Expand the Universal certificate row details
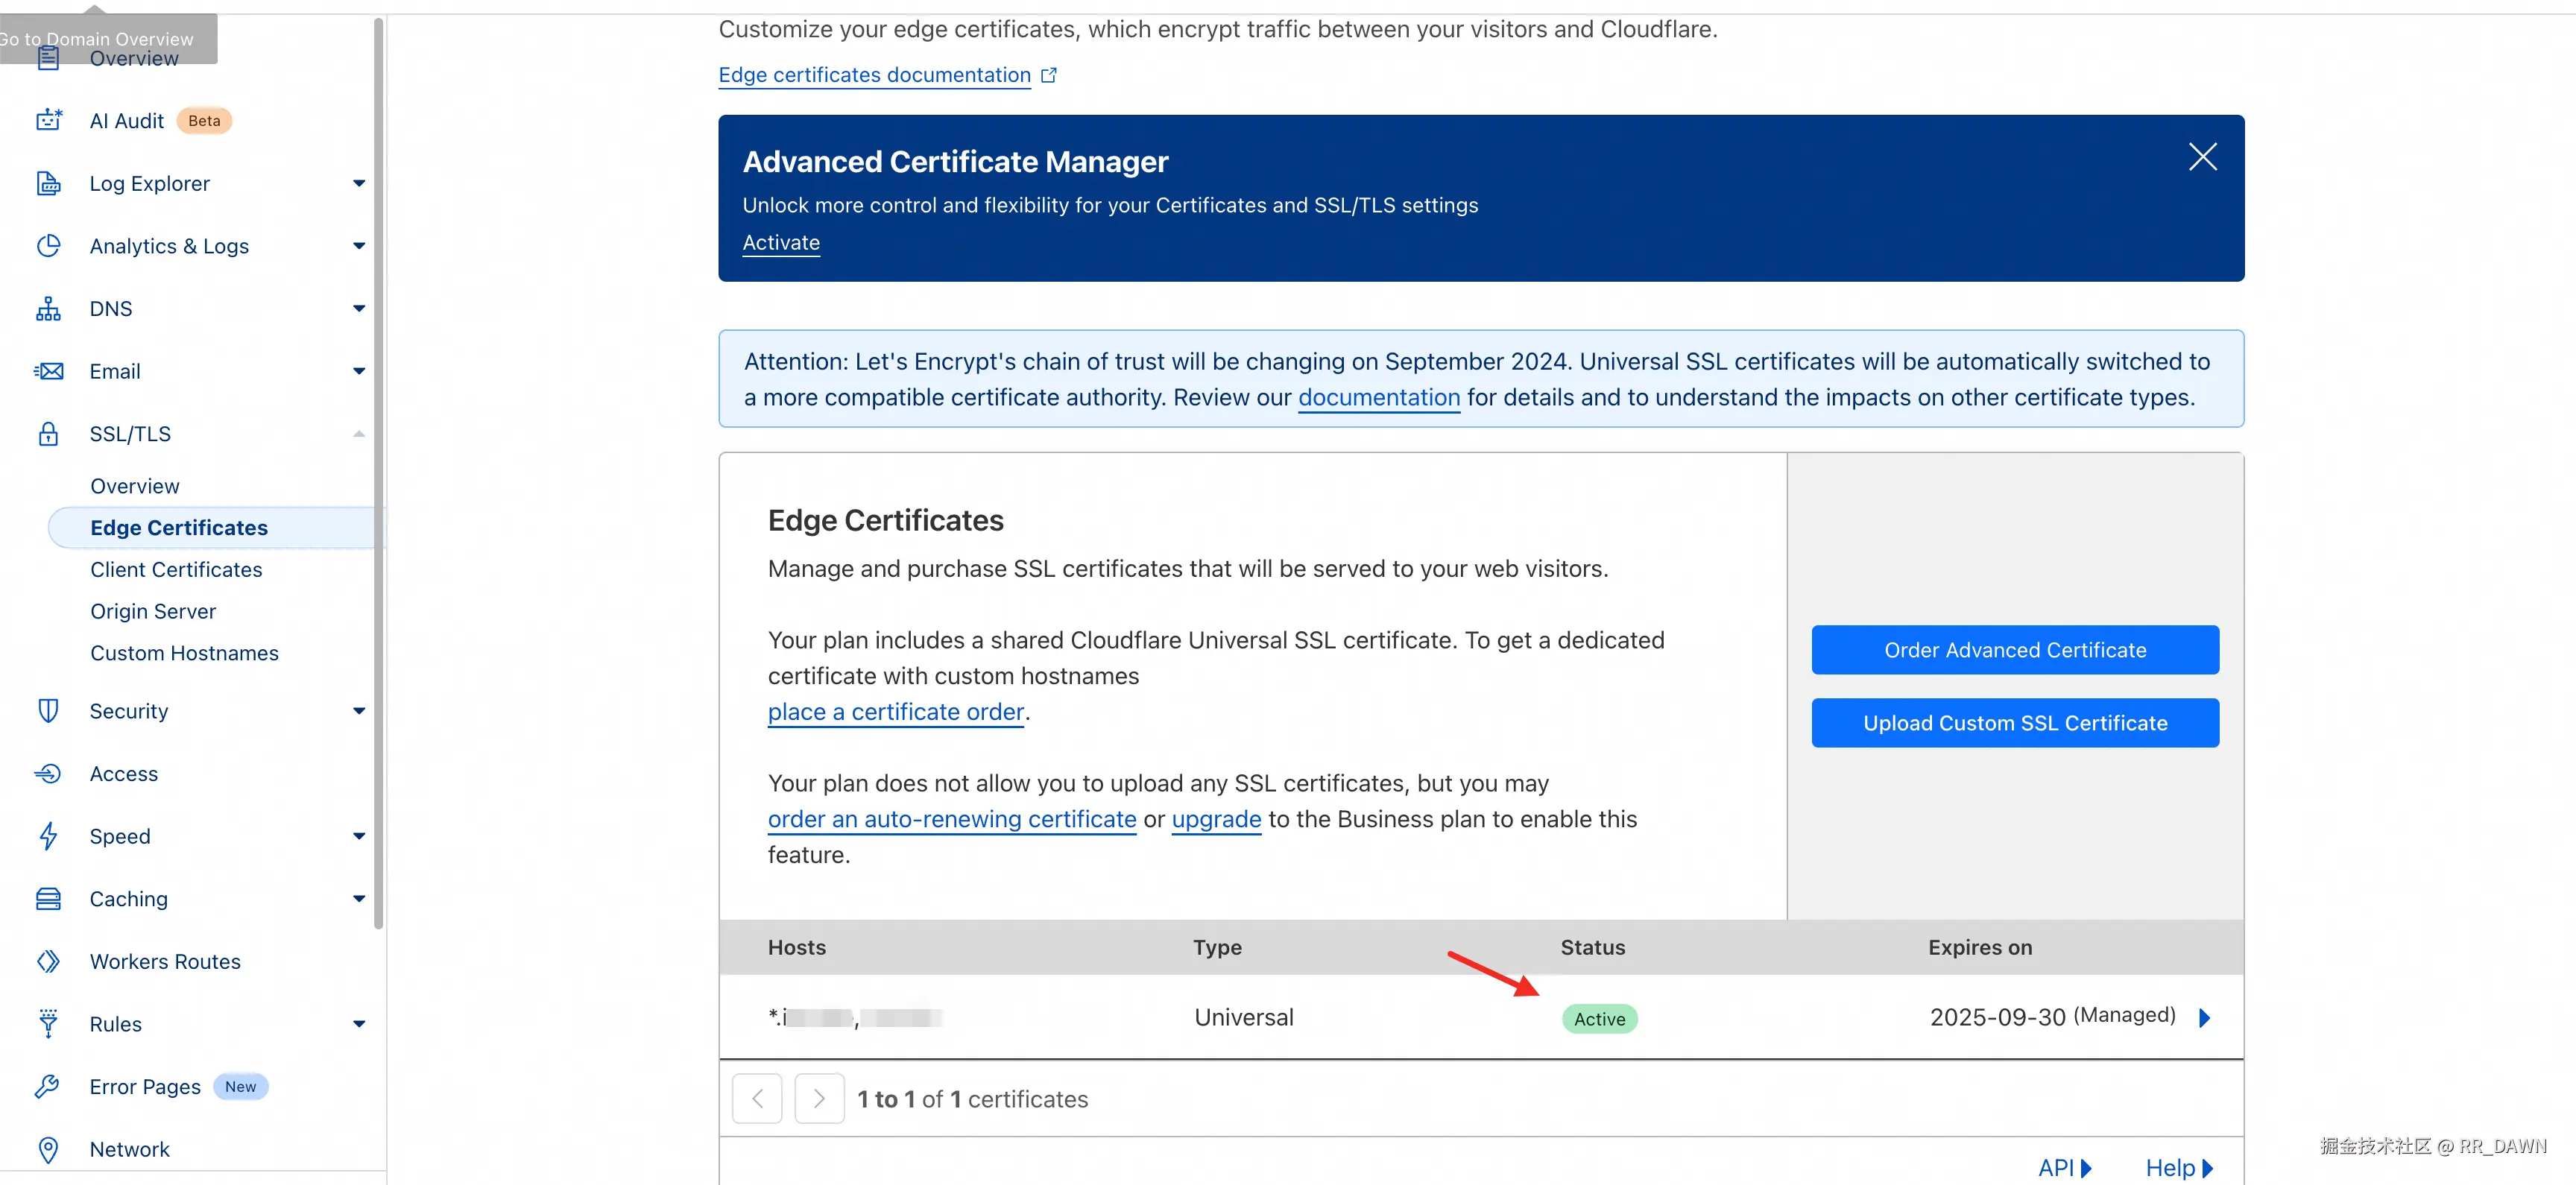 [2204, 1018]
